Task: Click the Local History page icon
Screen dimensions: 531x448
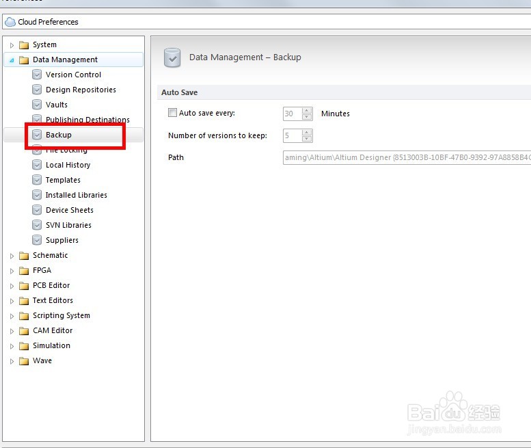Action: tap(37, 165)
